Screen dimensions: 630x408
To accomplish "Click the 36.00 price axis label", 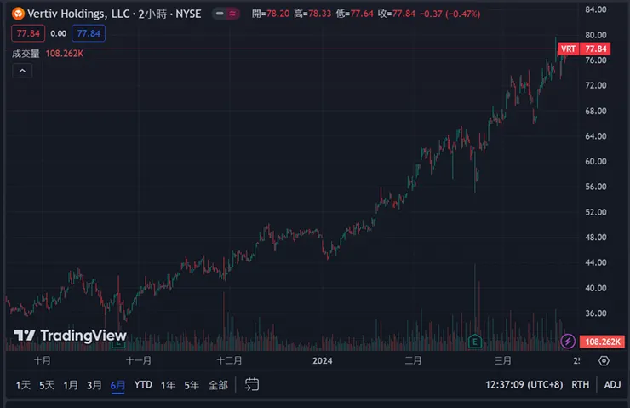I will [x=595, y=313].
